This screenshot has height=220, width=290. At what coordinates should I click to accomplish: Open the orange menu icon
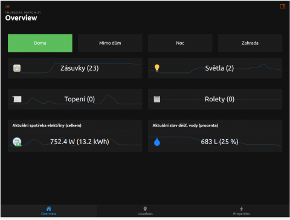pyautogui.click(x=7, y=7)
